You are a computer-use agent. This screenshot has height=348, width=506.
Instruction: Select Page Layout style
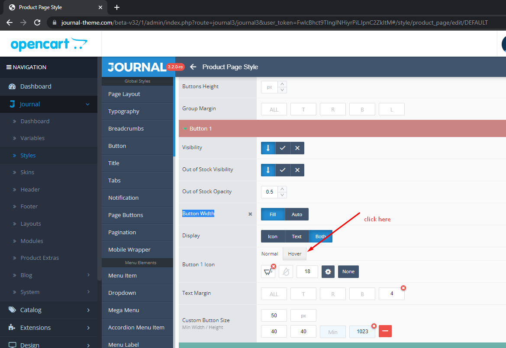click(x=138, y=94)
